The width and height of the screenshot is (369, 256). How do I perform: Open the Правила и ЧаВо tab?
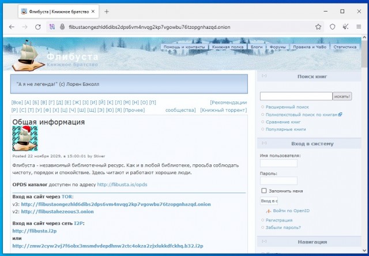pyautogui.click(x=310, y=47)
